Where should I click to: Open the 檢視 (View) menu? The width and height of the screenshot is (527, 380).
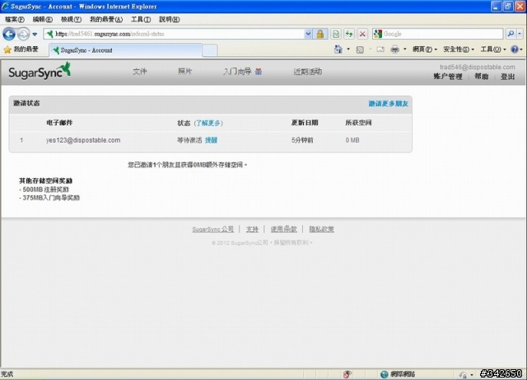[71, 20]
